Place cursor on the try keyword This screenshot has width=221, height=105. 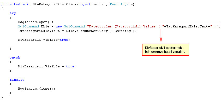pos(13,13)
